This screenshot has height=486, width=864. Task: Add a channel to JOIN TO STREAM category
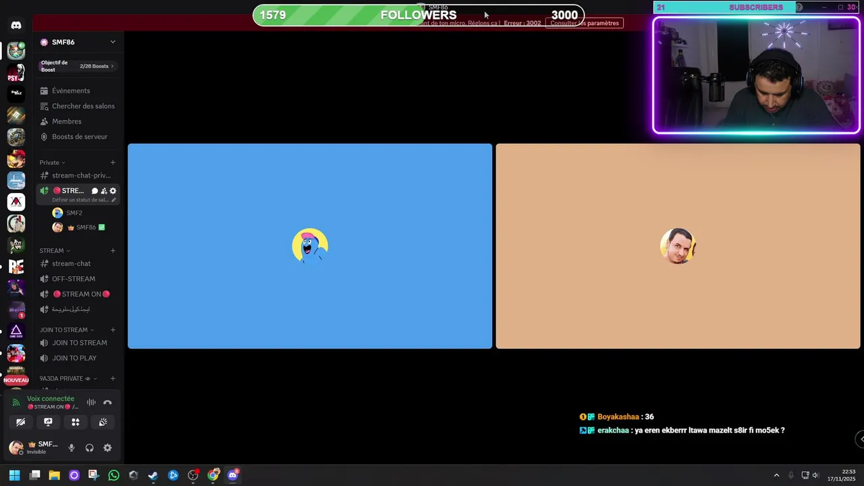[x=113, y=330]
